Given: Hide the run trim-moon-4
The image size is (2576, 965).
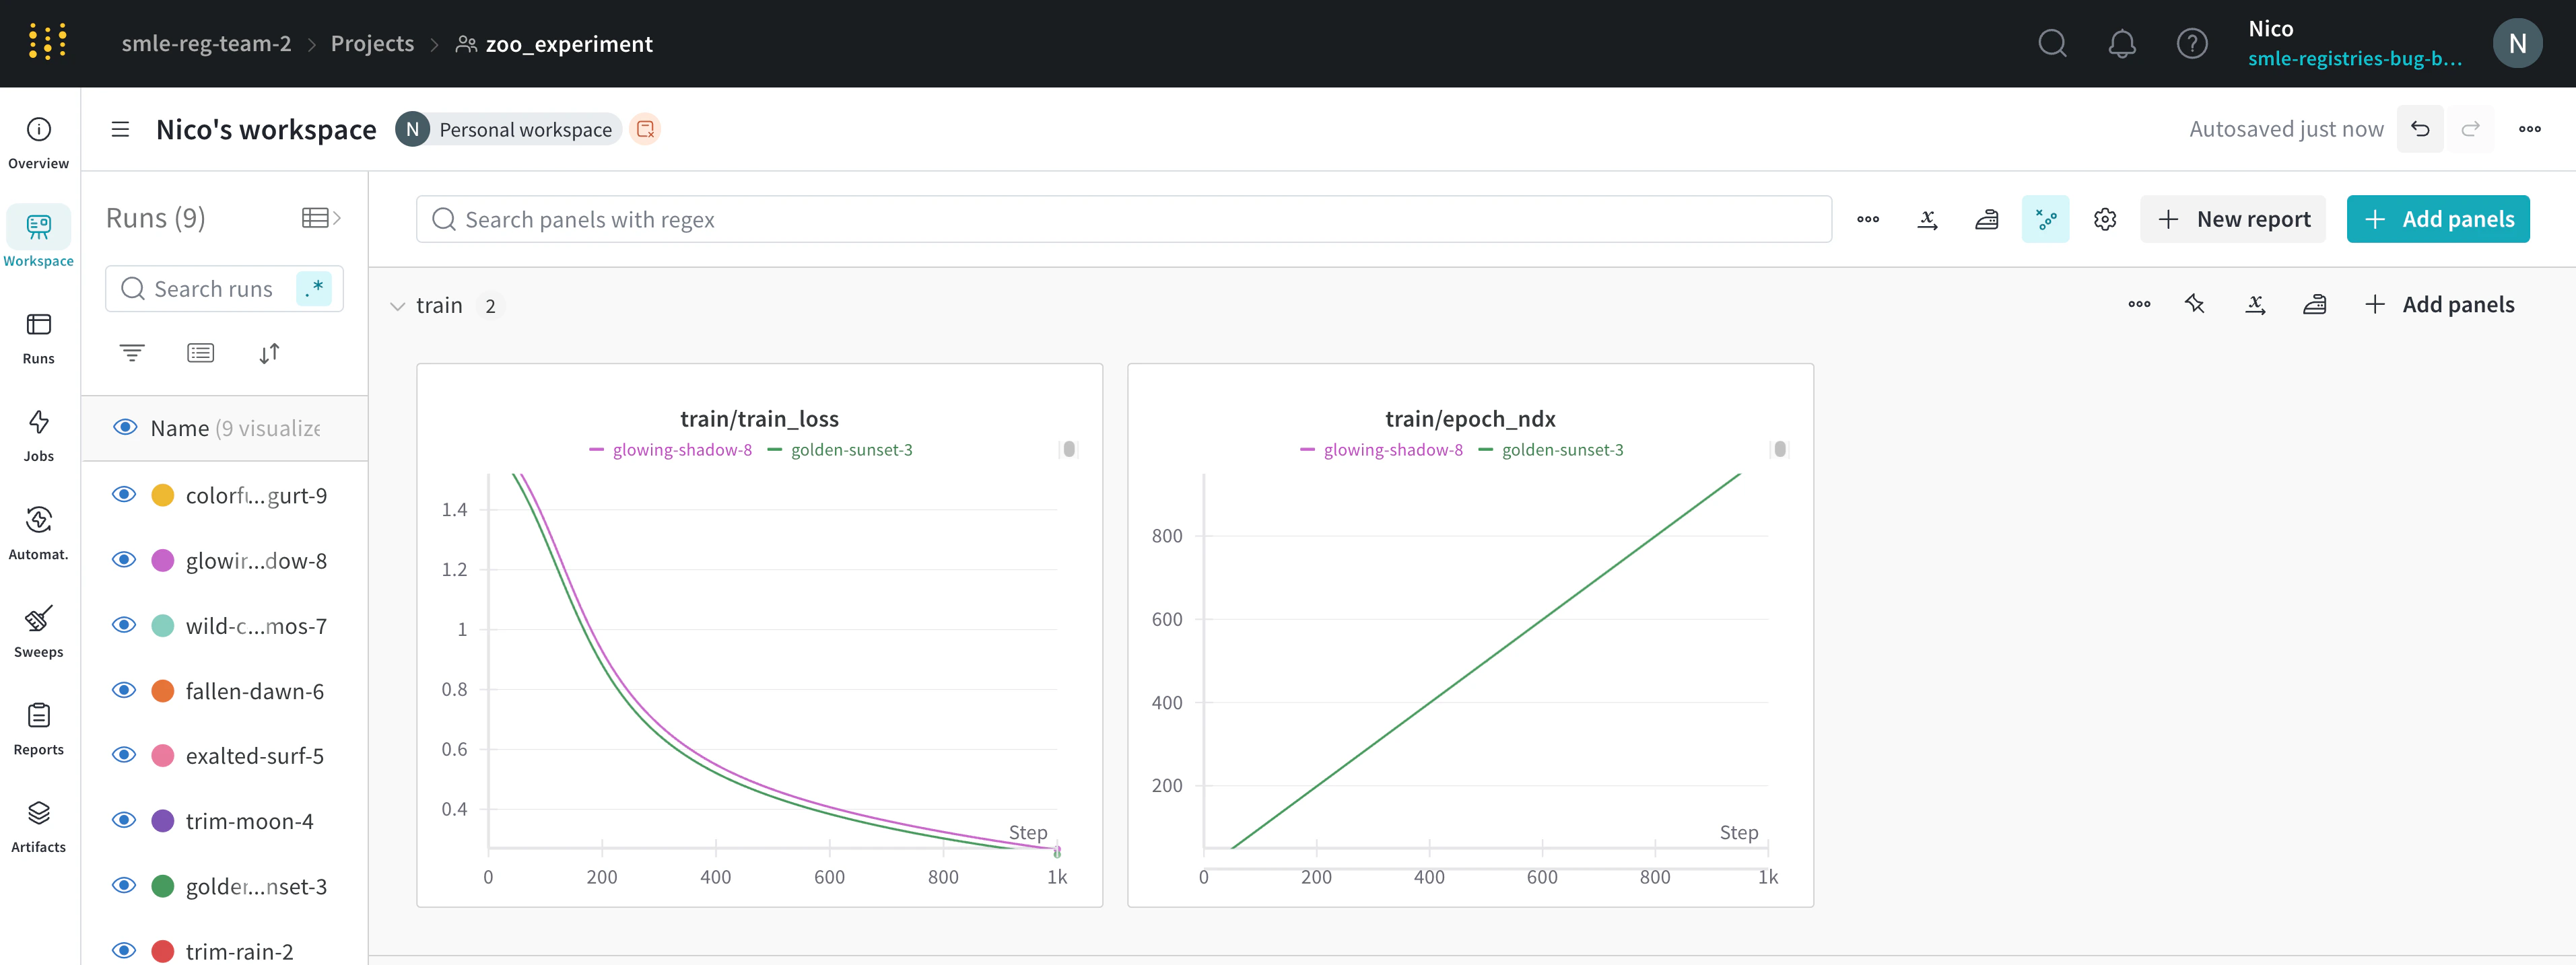Looking at the screenshot, I should point(124,819).
